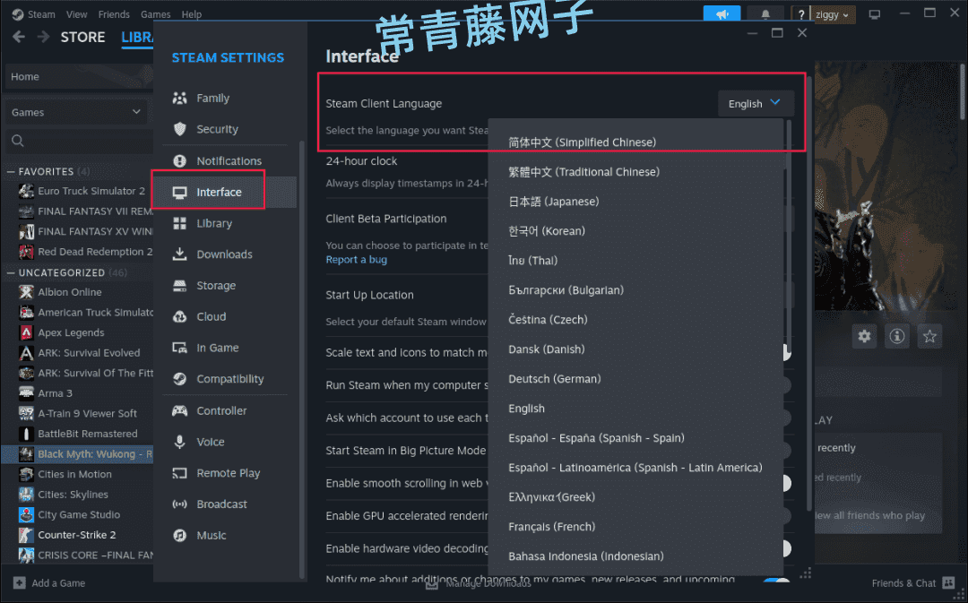Open game info circle icon
The height and width of the screenshot is (603, 968).
(x=897, y=336)
